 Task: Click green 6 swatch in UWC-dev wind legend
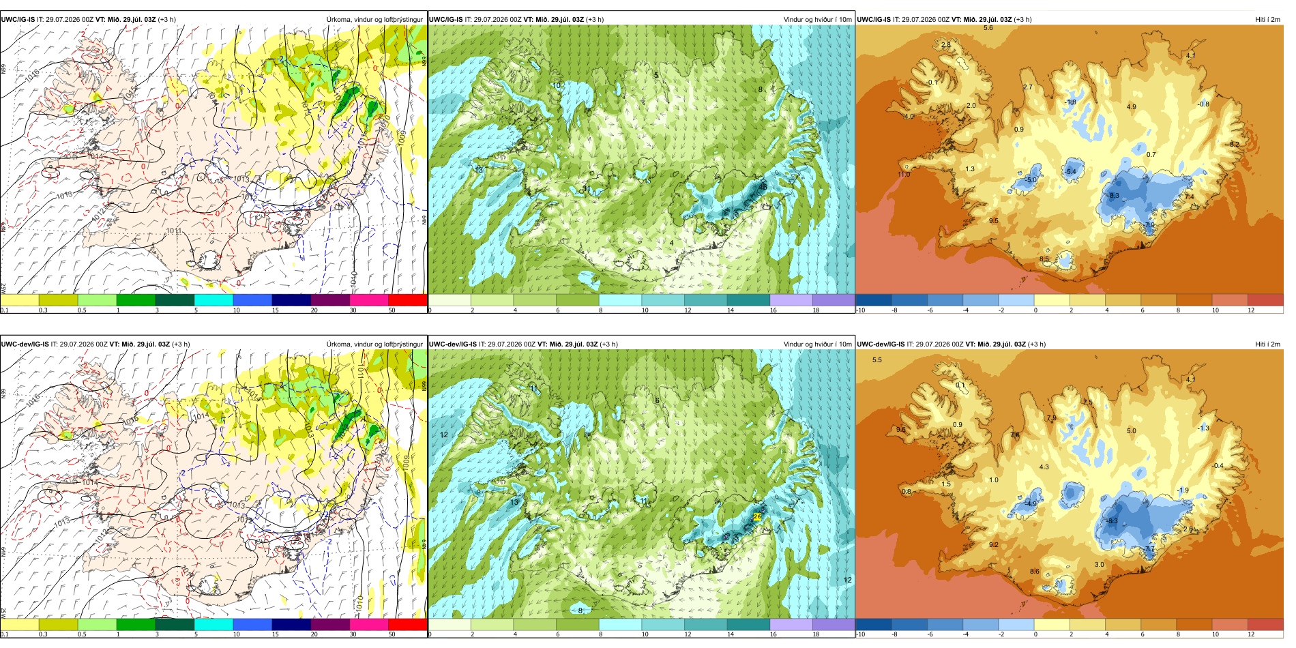pos(578,624)
